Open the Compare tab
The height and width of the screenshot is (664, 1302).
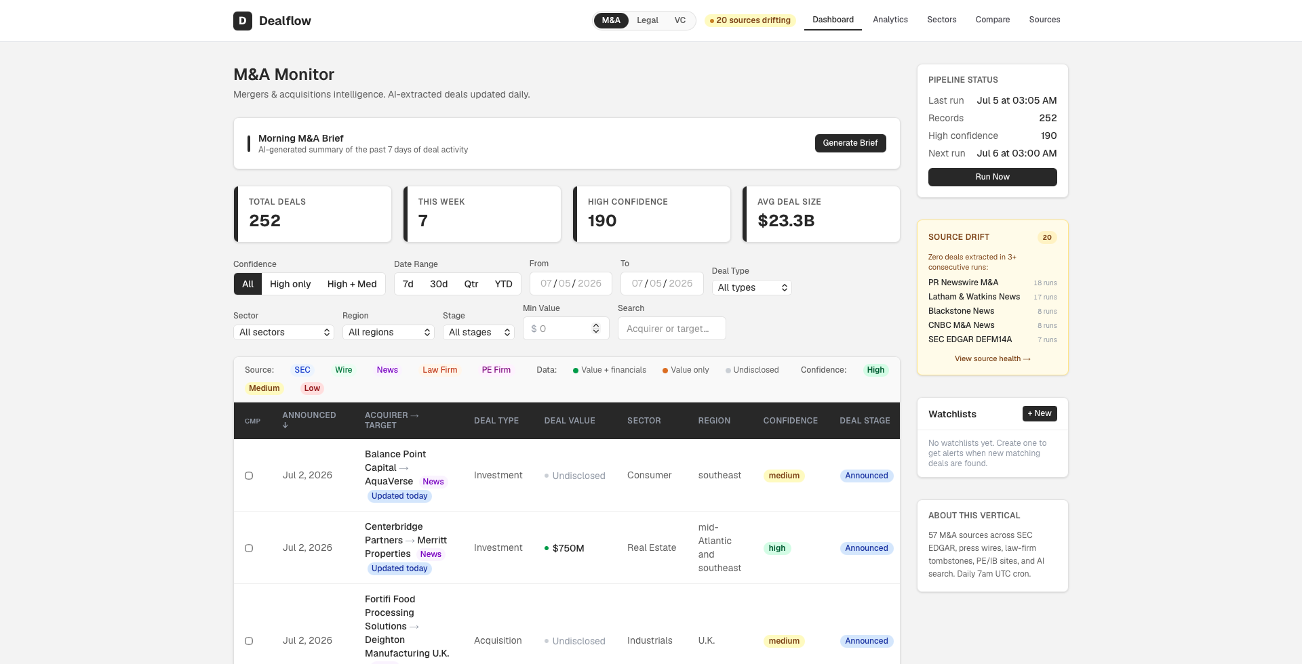coord(993,20)
